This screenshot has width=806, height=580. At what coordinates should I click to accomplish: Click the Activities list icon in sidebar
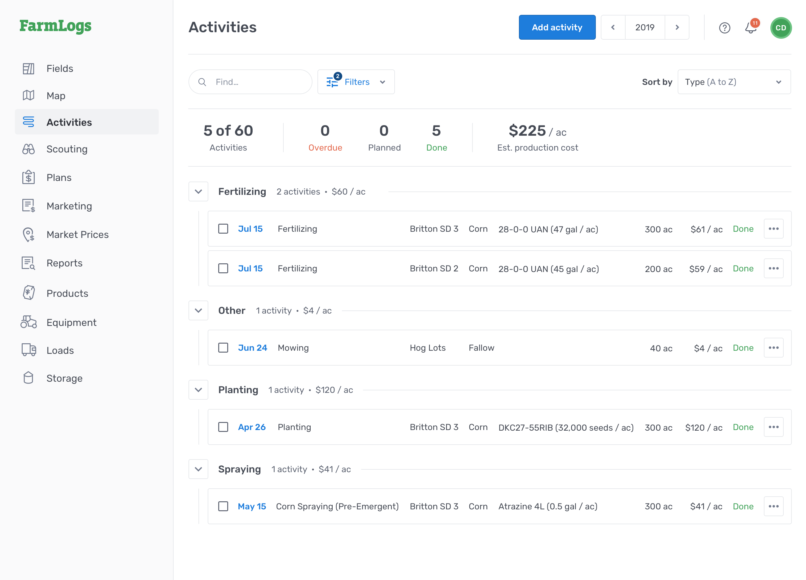coord(29,122)
